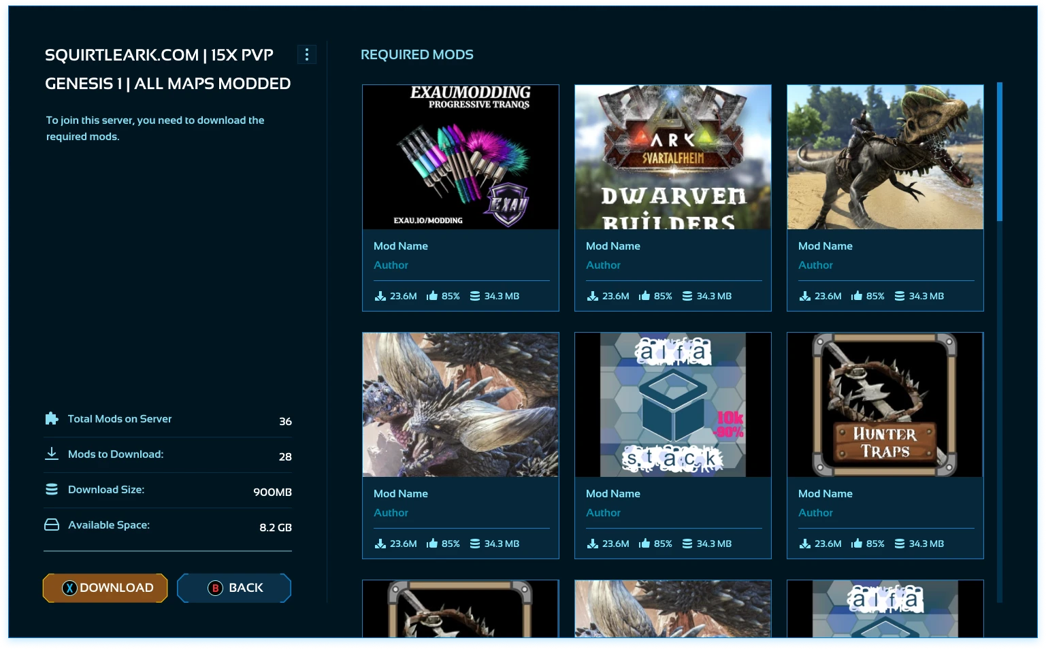This screenshot has width=1046, height=649.
Task: Click the Download Size value 900MB
Action: (x=272, y=493)
